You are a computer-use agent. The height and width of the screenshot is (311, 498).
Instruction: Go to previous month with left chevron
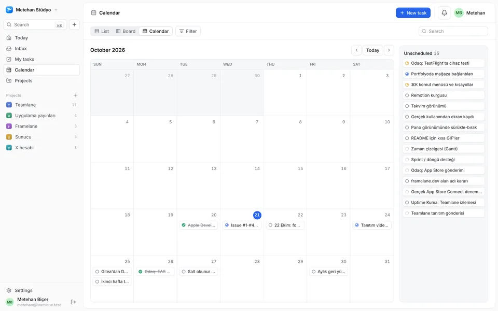(x=356, y=50)
